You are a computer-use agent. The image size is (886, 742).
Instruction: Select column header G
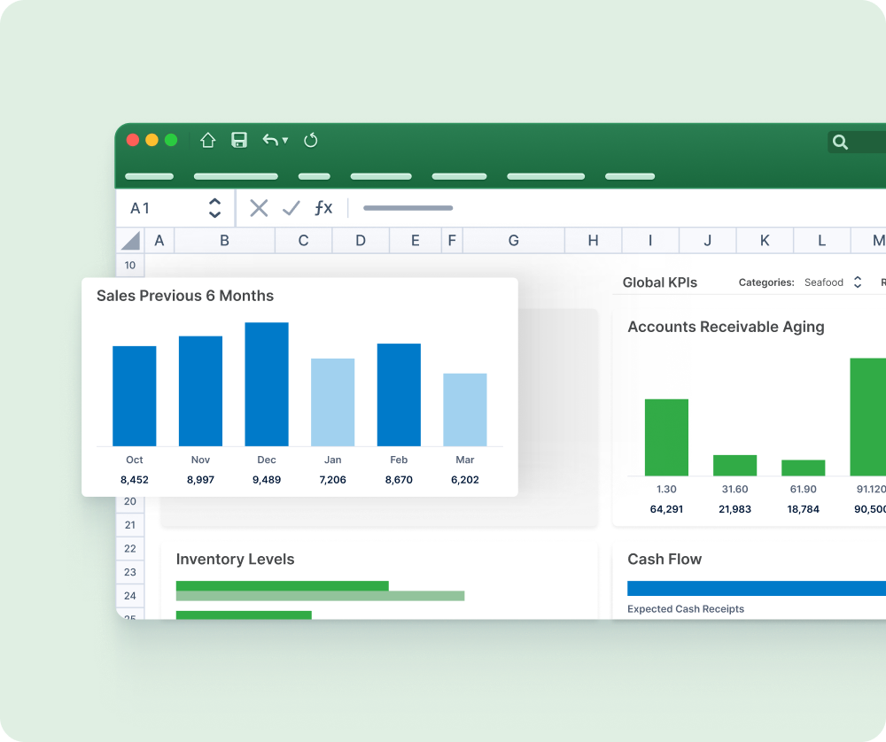pyautogui.click(x=513, y=240)
